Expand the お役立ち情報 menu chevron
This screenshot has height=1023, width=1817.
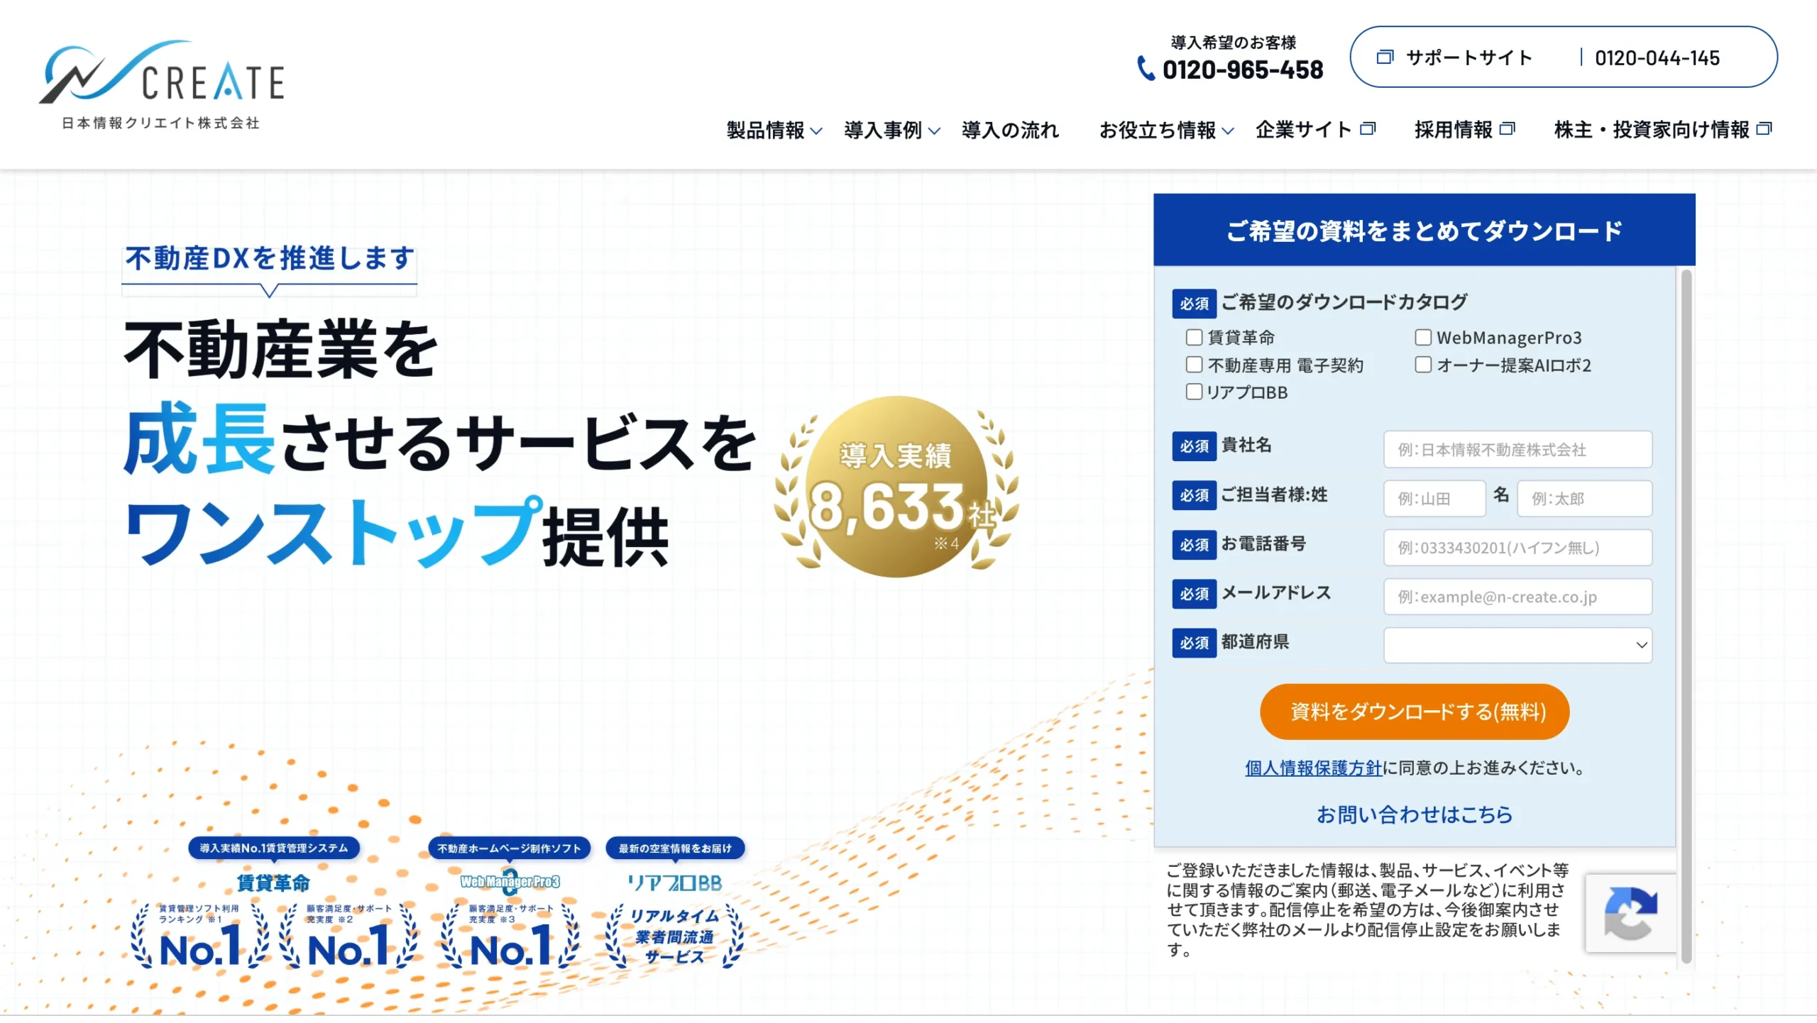tap(1228, 131)
